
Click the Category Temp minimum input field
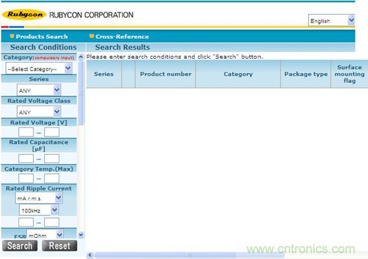(x=26, y=179)
